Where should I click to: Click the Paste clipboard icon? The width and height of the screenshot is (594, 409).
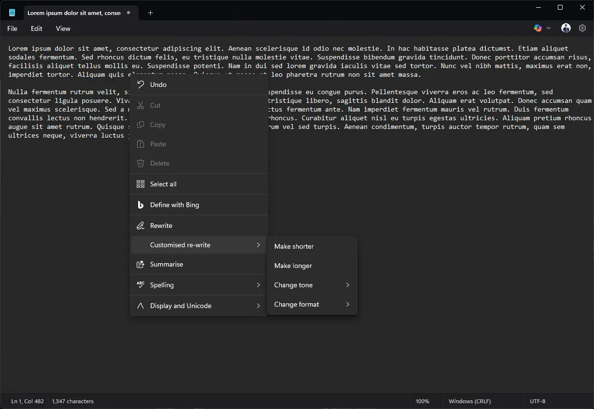tap(140, 144)
